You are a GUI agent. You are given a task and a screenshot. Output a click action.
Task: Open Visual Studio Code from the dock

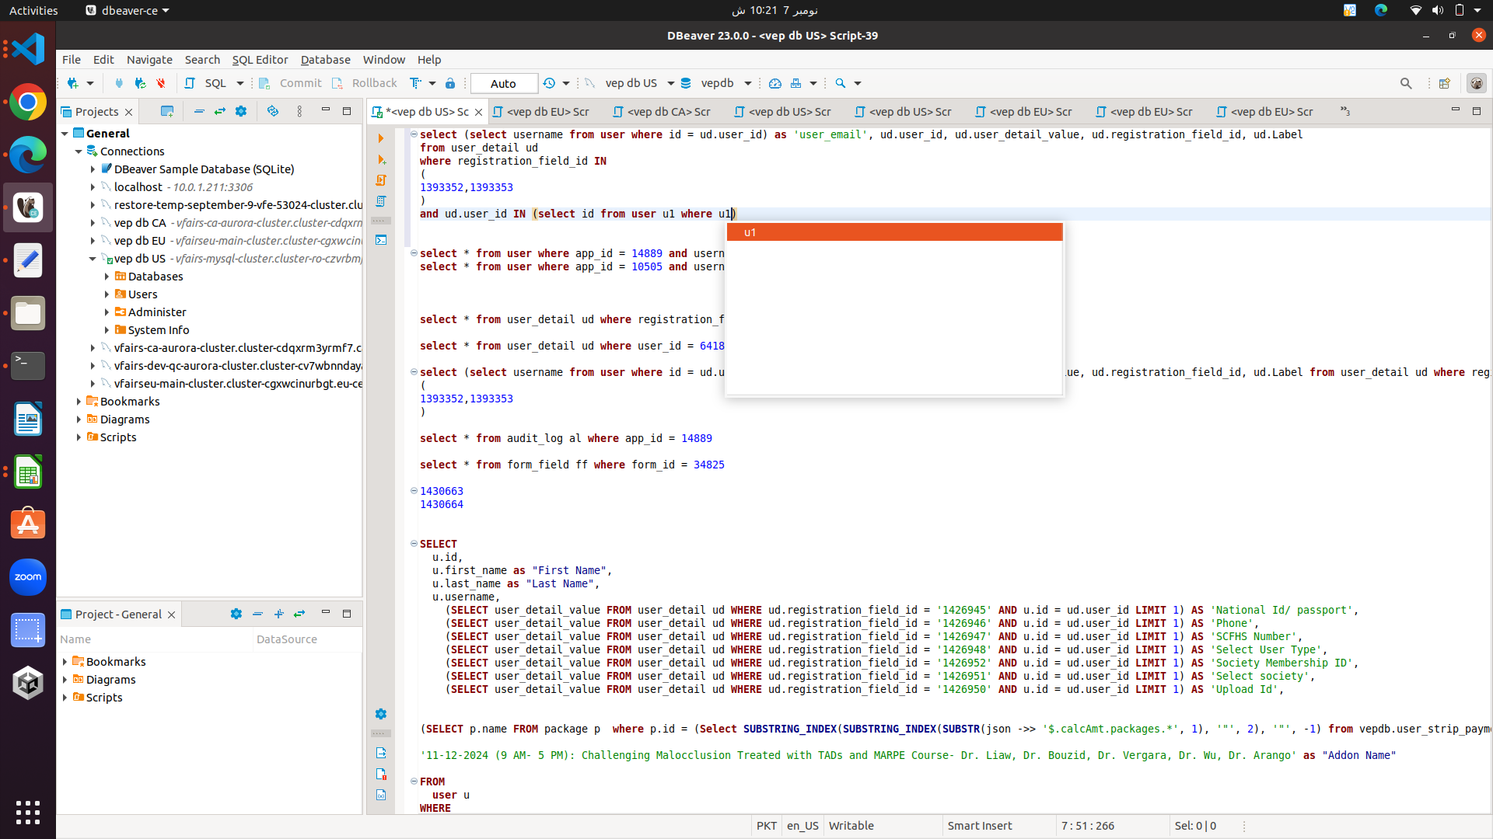28,49
